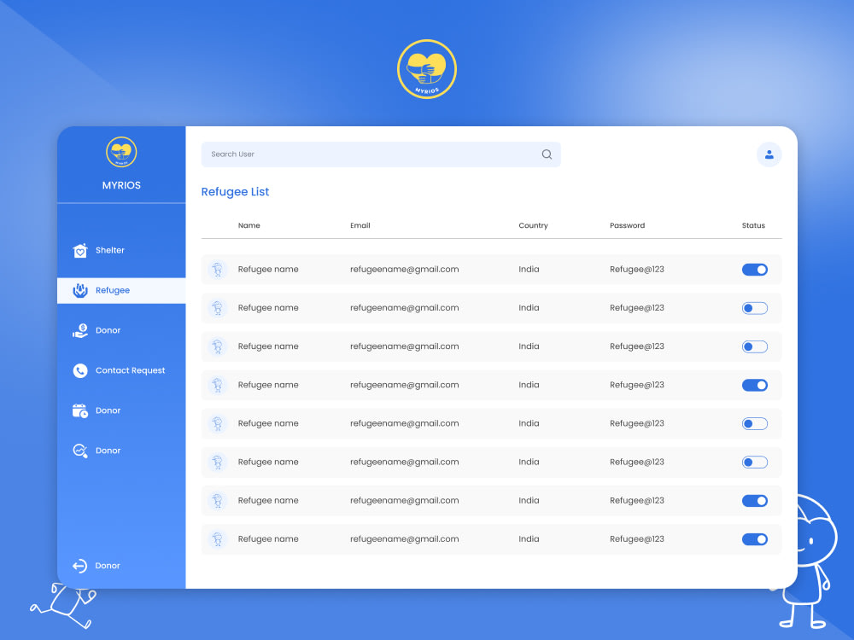Viewport: 854px width, 640px height.
Task: Click the Password column header
Action: pos(628,225)
